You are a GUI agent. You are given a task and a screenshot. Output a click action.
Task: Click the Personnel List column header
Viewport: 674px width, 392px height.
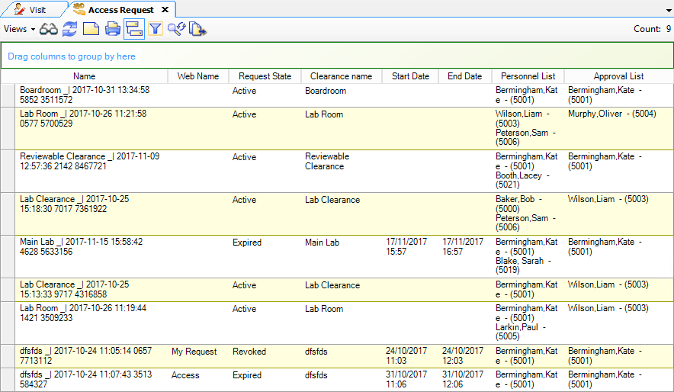coord(528,76)
